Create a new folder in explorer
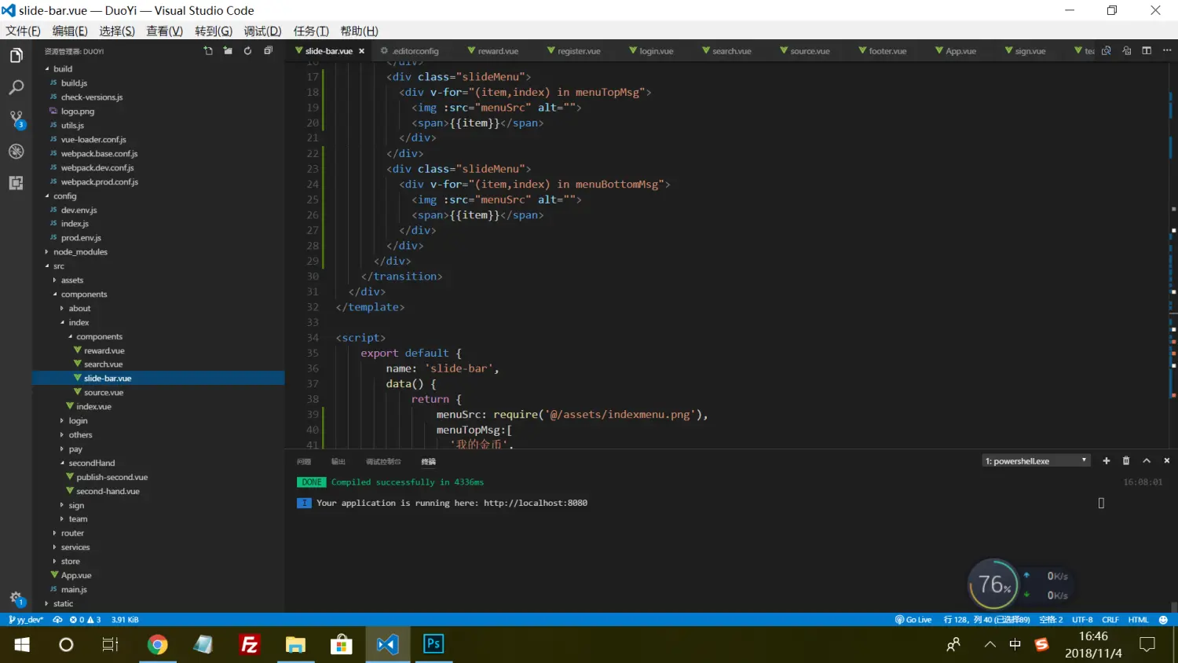This screenshot has width=1178, height=663. coord(228,51)
